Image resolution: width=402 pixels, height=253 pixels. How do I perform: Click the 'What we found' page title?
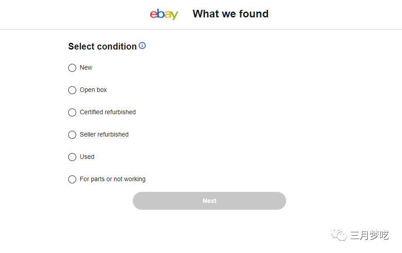pyautogui.click(x=230, y=14)
